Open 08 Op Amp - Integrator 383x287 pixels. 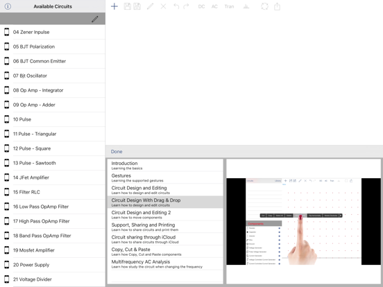pyautogui.click(x=53, y=90)
